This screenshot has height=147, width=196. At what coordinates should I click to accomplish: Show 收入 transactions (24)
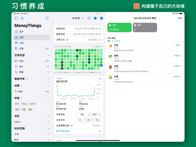pyautogui.click(x=32, y=66)
